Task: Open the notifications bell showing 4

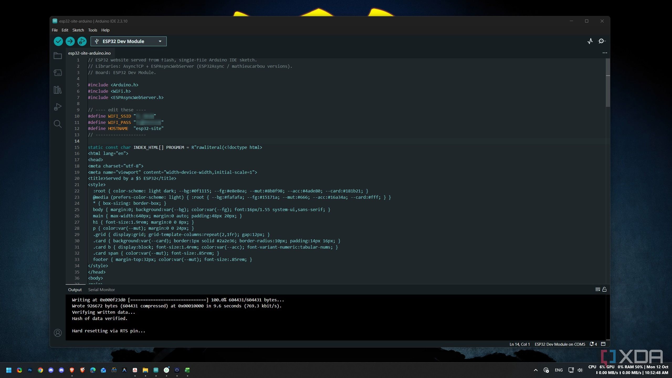Action: [593, 344]
